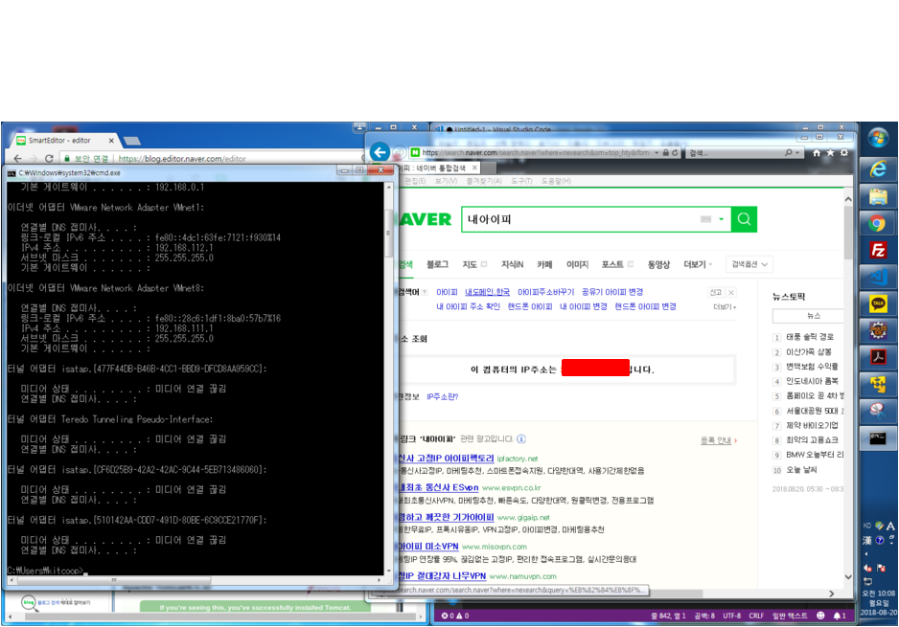Click the Chrome address bar blog.editor.naver.com
Image resolution: width=899 pixels, height=627 pixels.
182,159
